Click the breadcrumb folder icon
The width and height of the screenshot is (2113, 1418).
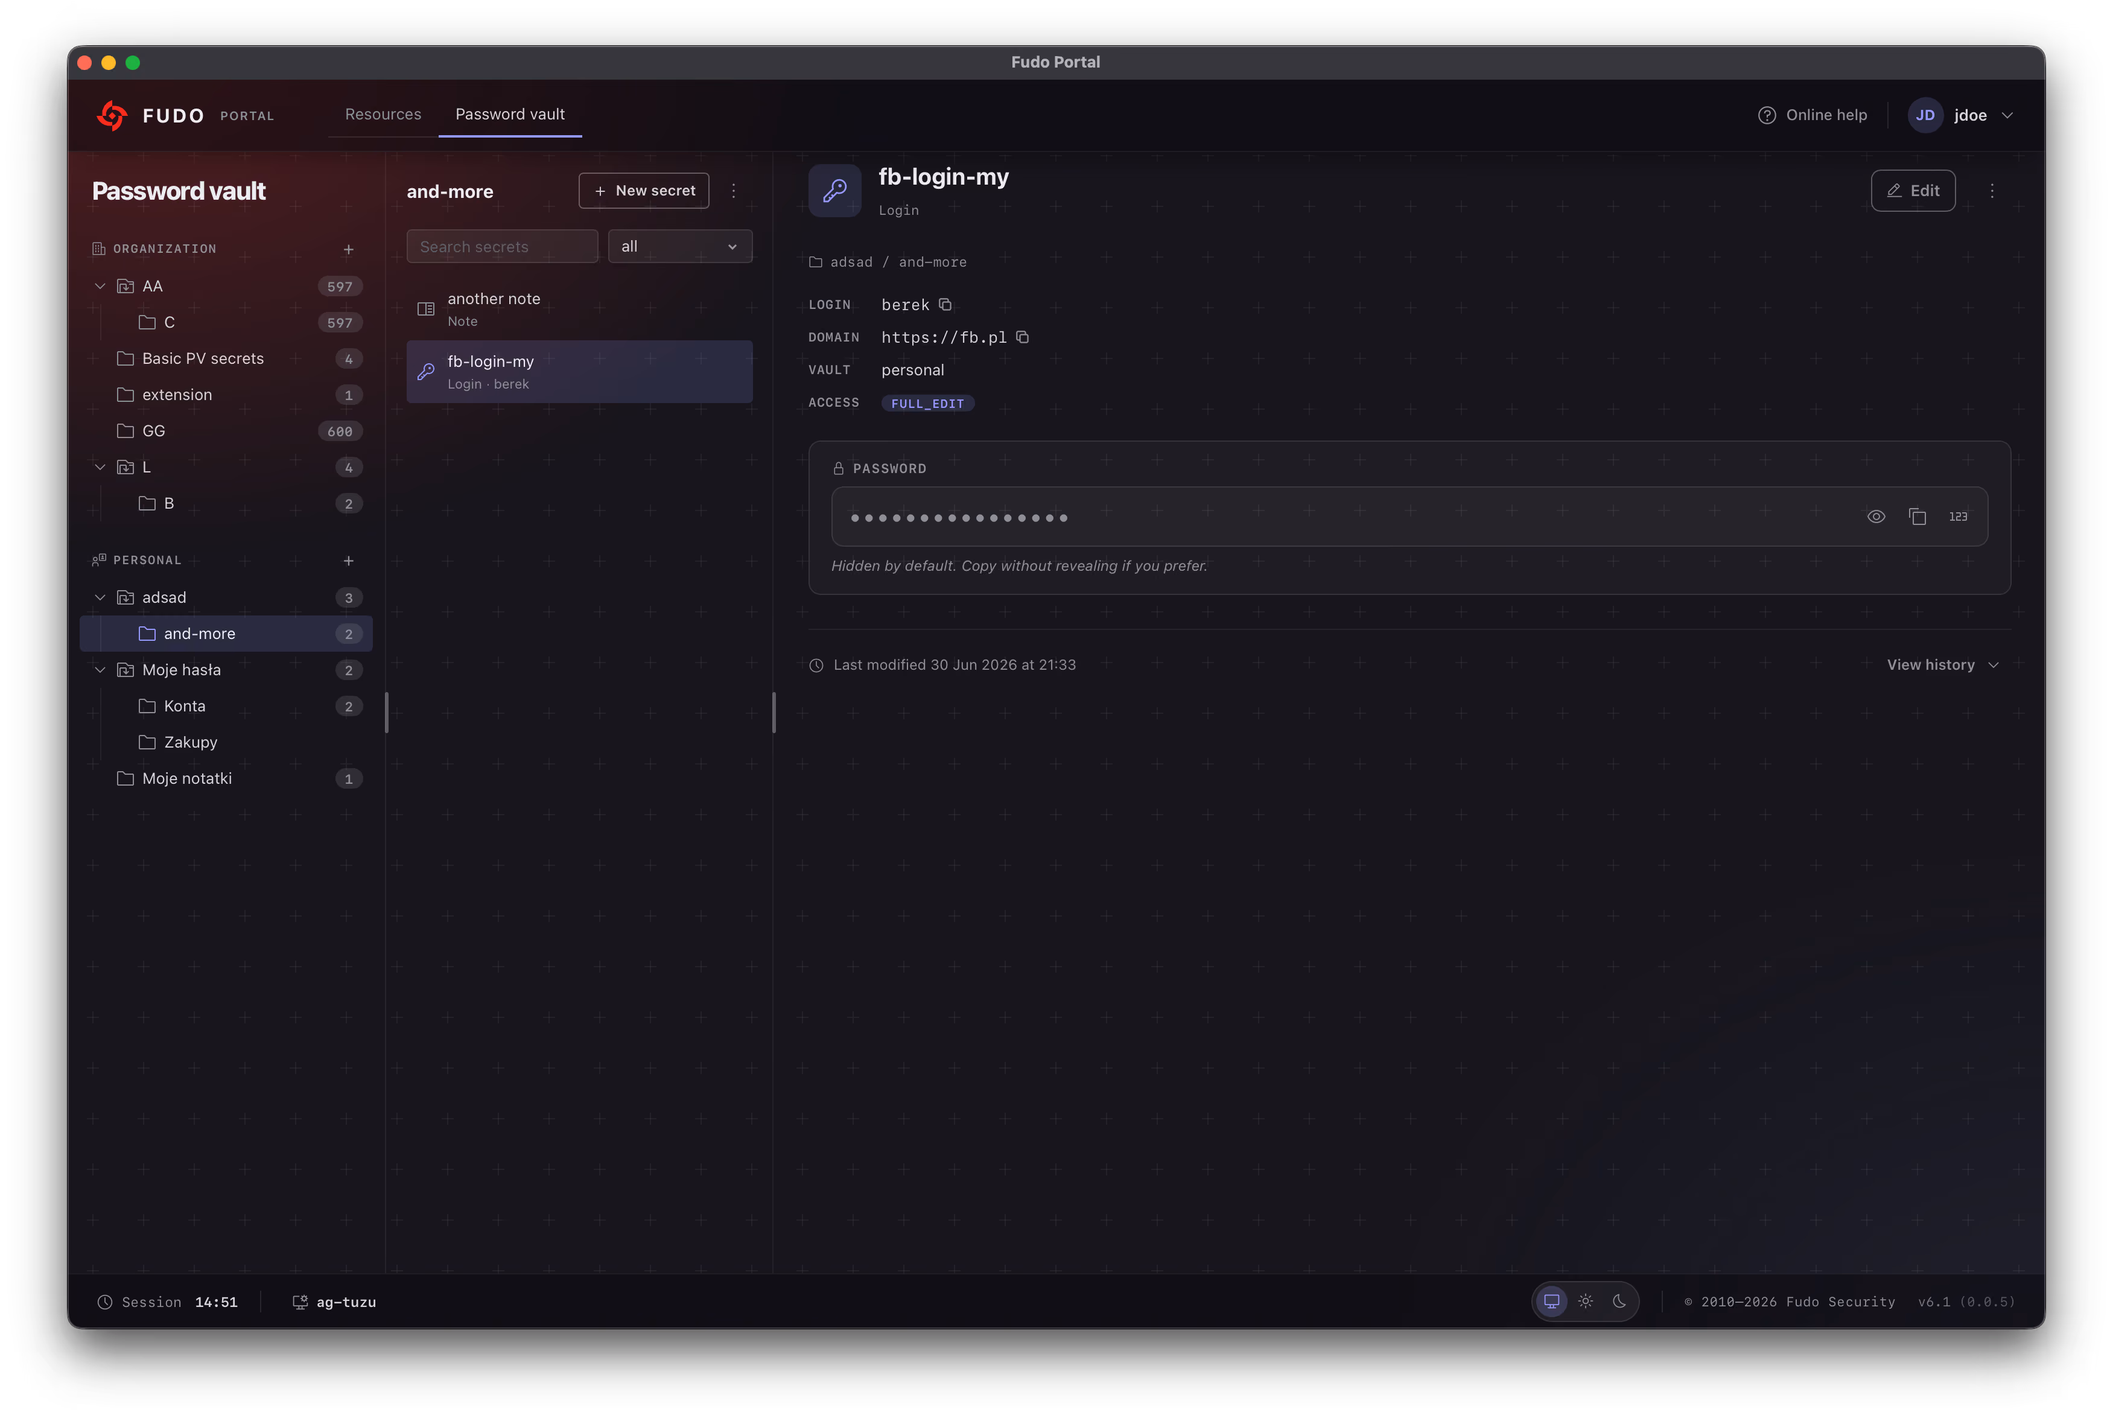pos(816,262)
